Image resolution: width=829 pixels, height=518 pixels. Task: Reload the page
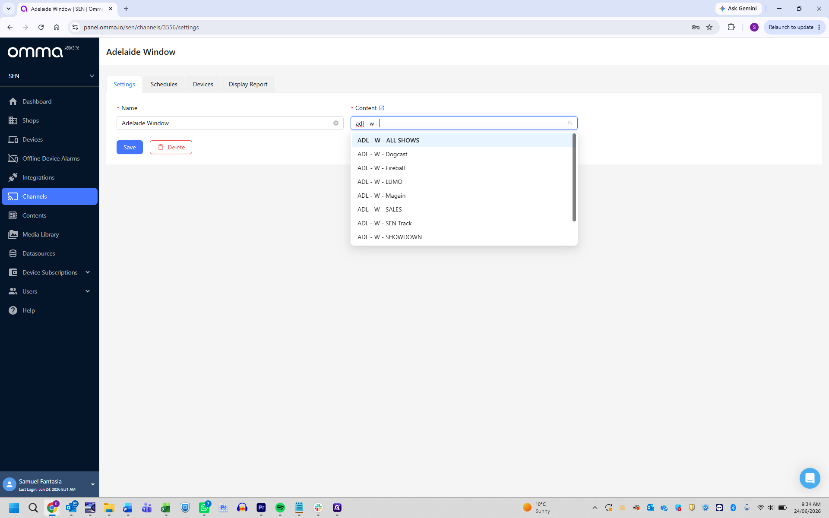click(x=41, y=27)
